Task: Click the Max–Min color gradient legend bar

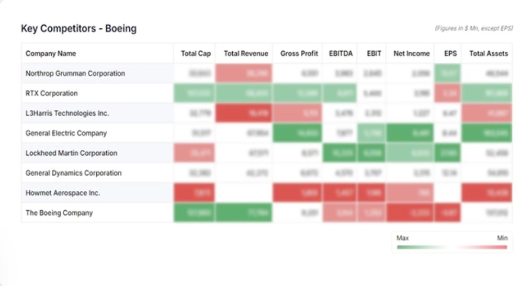Action: pos(452,247)
